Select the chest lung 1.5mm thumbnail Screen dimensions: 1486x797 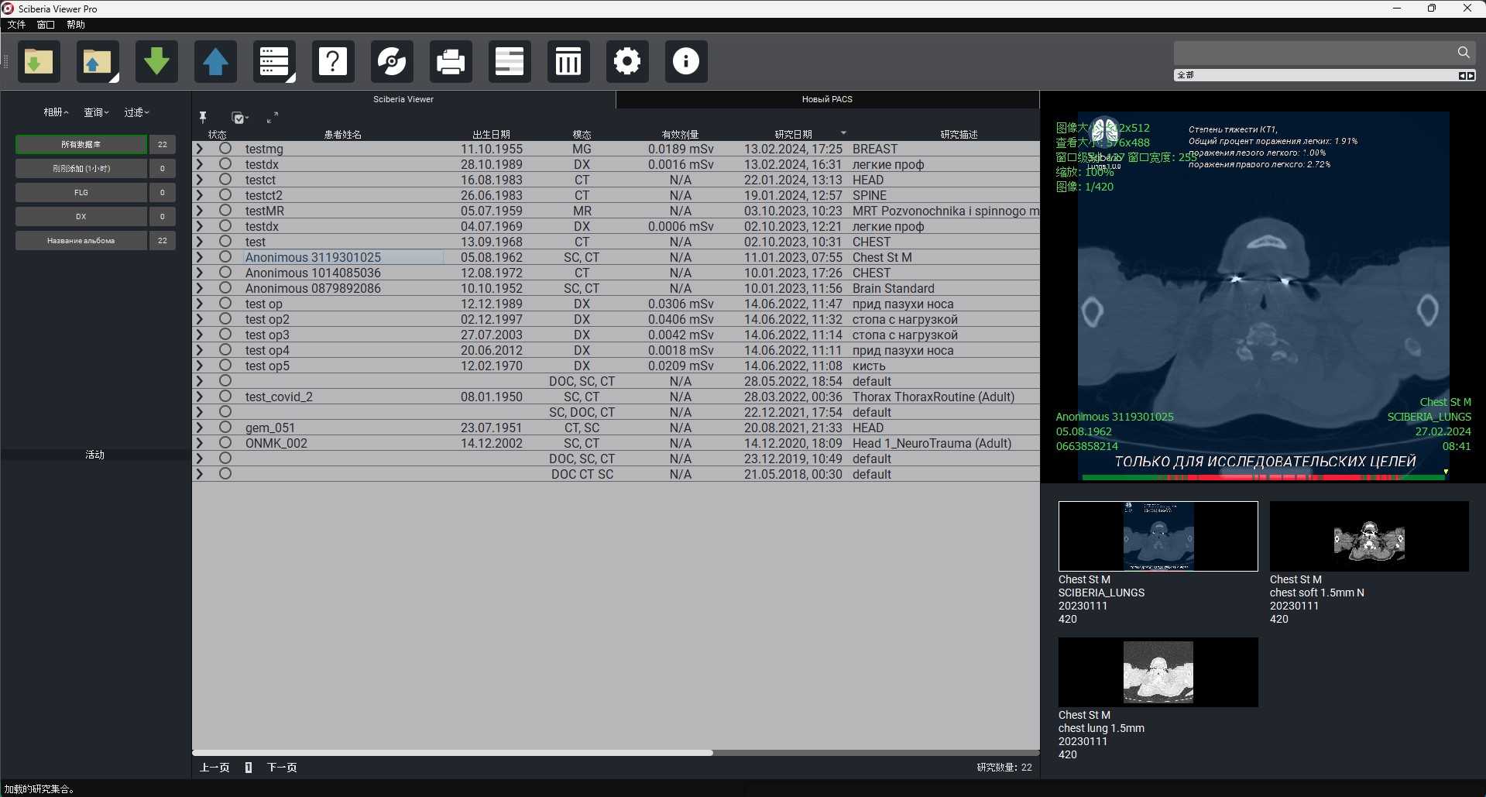pos(1158,672)
